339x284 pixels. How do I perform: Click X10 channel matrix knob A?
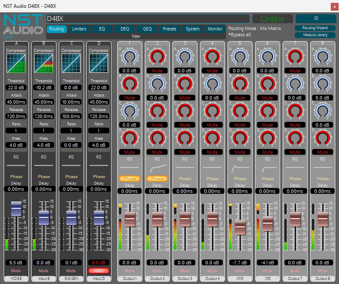(267, 57)
